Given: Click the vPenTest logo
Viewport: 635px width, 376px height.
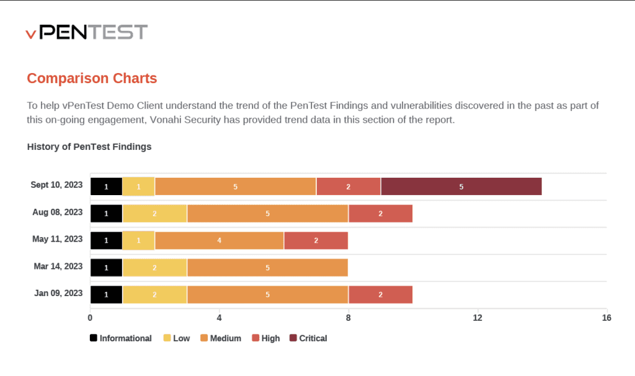Looking at the screenshot, I should 86,32.
